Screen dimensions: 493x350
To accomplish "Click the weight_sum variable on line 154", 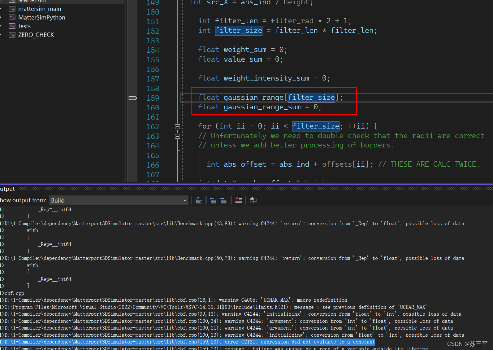I will click(245, 50).
